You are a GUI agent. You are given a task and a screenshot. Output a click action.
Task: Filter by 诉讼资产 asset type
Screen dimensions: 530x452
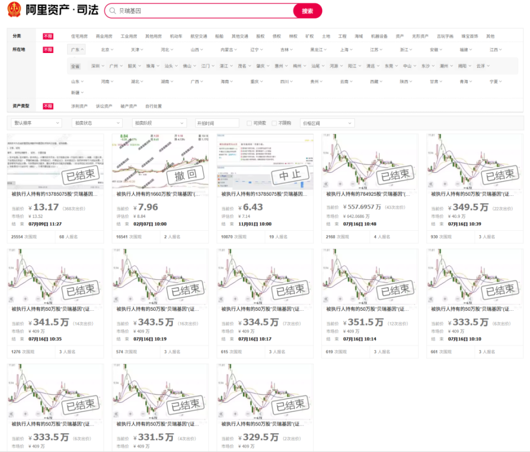click(104, 106)
